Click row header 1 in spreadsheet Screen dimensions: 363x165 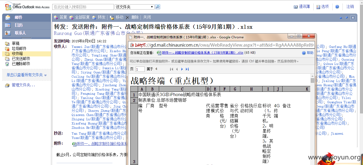click(x=134, y=95)
